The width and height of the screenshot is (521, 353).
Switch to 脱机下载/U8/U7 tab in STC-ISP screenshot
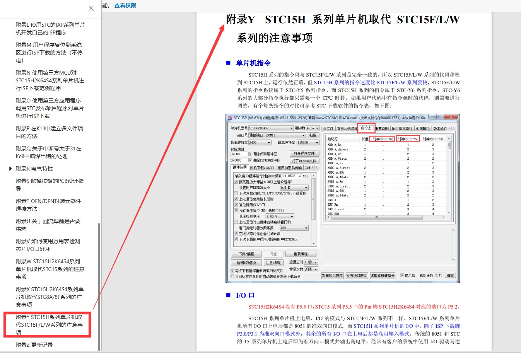coord(262,168)
